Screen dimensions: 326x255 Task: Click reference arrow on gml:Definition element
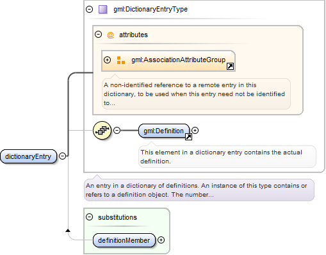188,136
